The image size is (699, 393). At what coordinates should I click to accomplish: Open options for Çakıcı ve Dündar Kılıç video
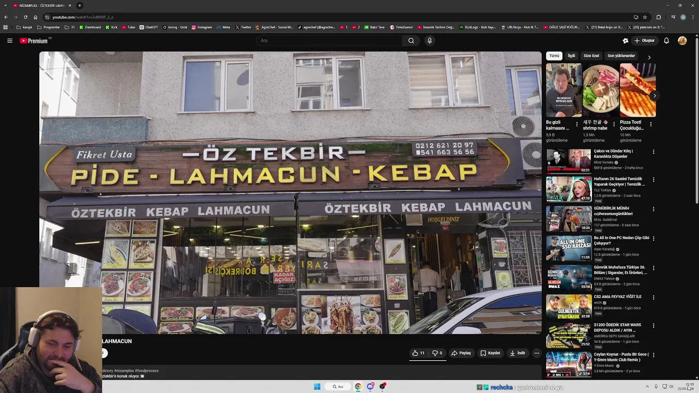tap(653, 152)
